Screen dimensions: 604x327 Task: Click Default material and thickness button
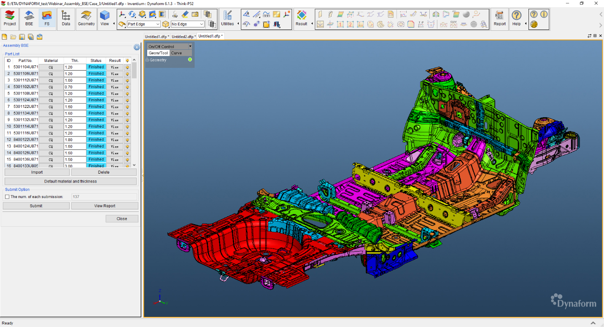coord(70,181)
